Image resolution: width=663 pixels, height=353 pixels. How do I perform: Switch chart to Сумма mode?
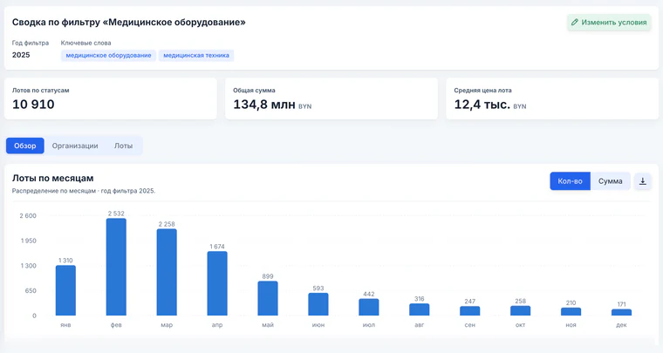coord(610,181)
